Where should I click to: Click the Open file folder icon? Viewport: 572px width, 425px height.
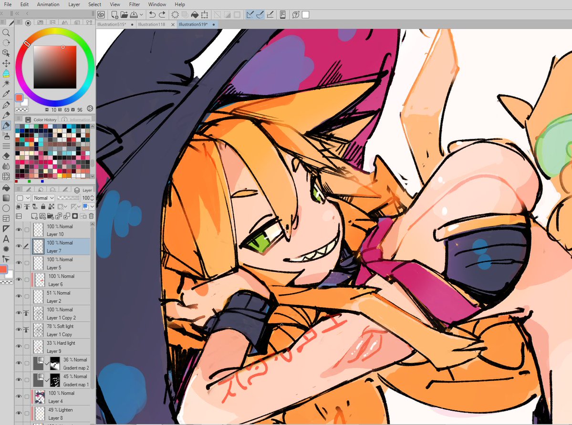[x=124, y=15]
